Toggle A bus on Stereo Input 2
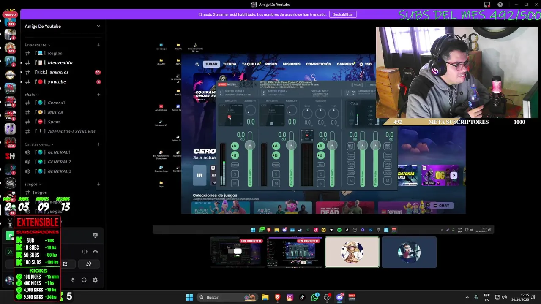The width and height of the screenshot is (541, 304). pos(276,146)
